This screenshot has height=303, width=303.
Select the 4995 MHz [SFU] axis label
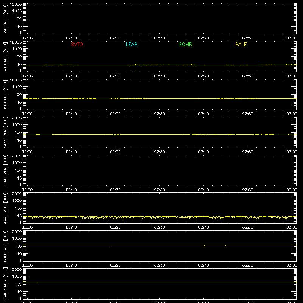pos(5,208)
